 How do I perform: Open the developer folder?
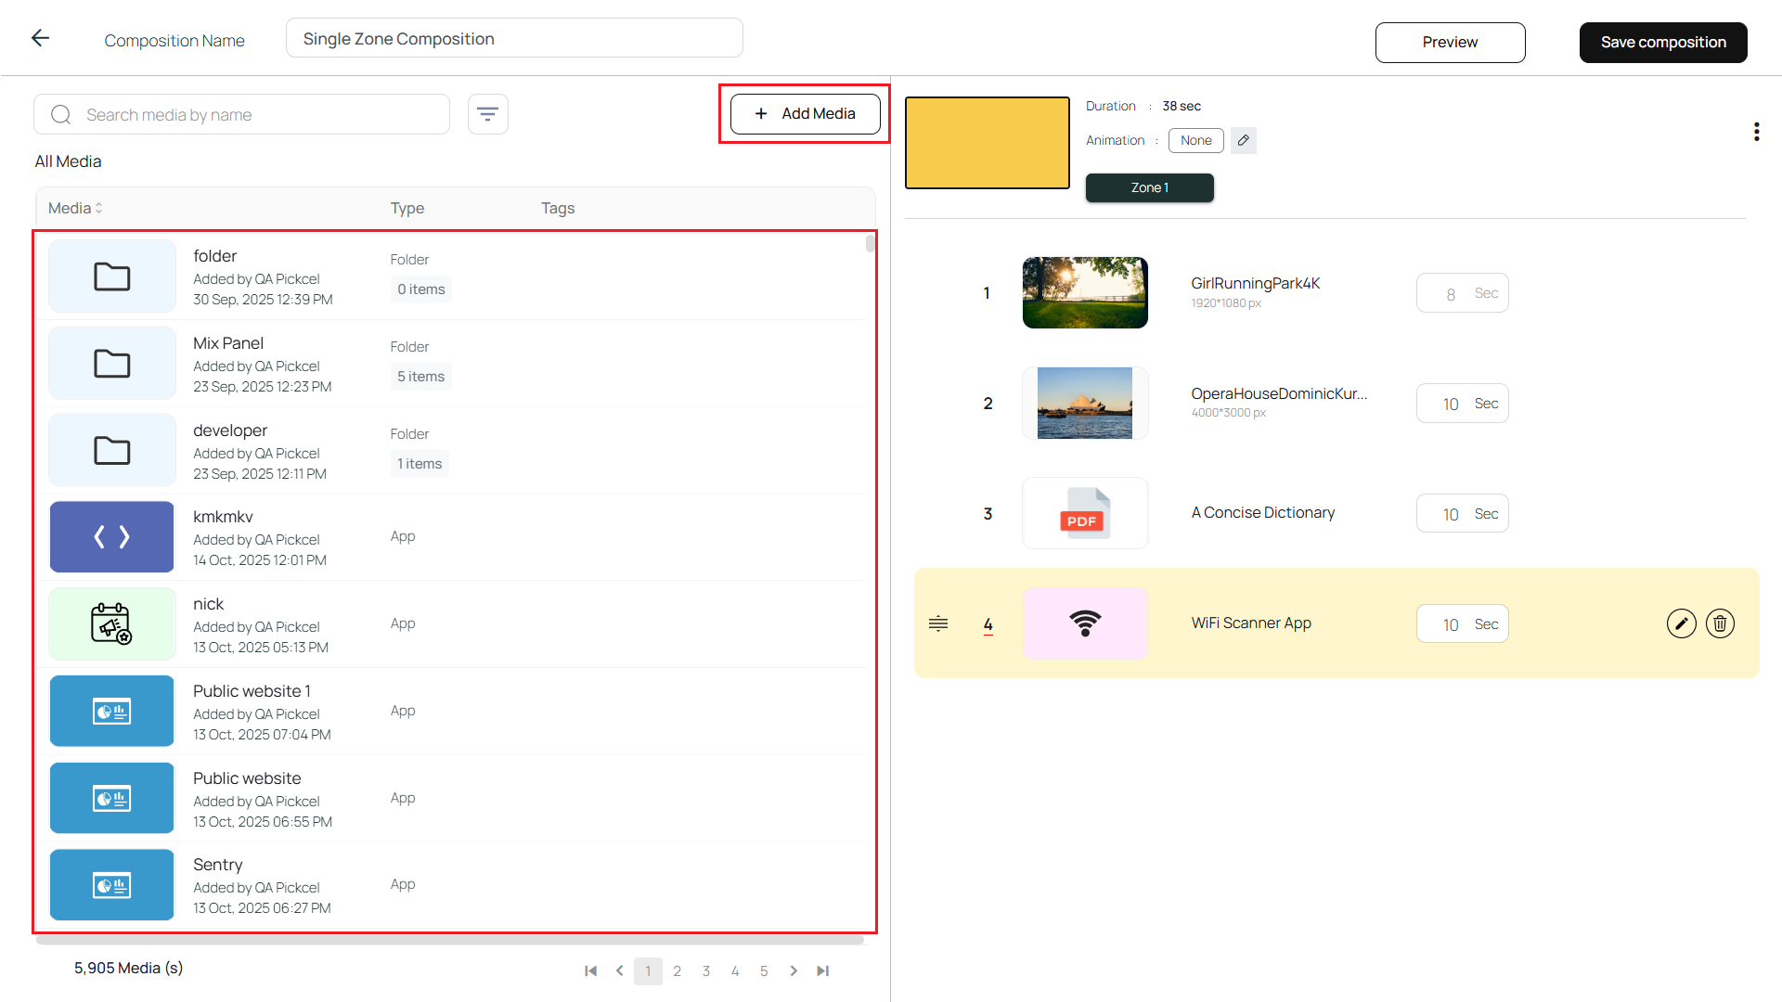pyautogui.click(x=230, y=430)
